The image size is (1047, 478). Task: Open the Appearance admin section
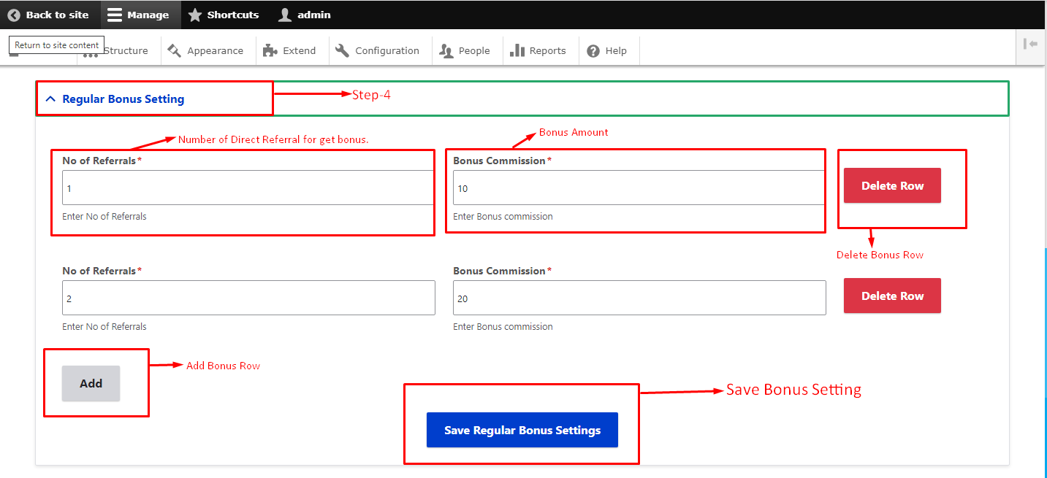click(205, 51)
